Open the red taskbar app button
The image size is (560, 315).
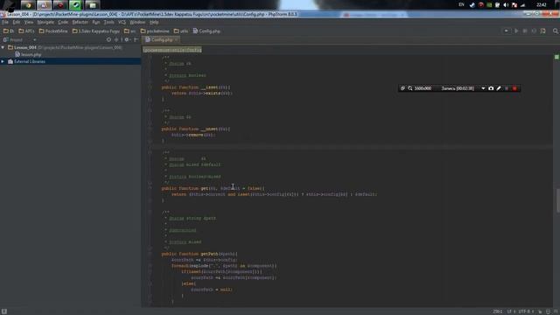59,5
